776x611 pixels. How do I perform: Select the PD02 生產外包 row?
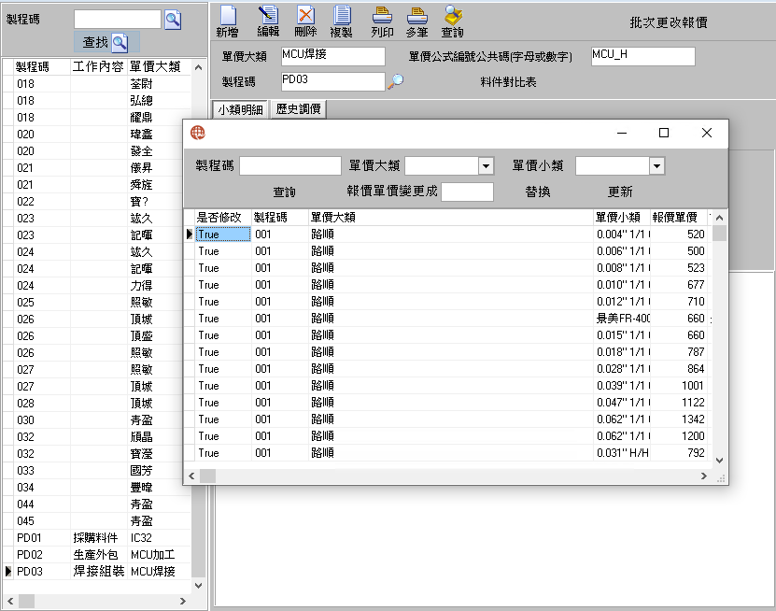point(97,555)
